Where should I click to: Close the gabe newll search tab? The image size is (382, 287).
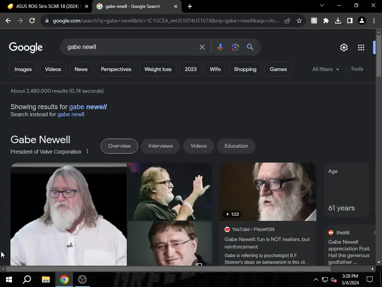coord(176,6)
